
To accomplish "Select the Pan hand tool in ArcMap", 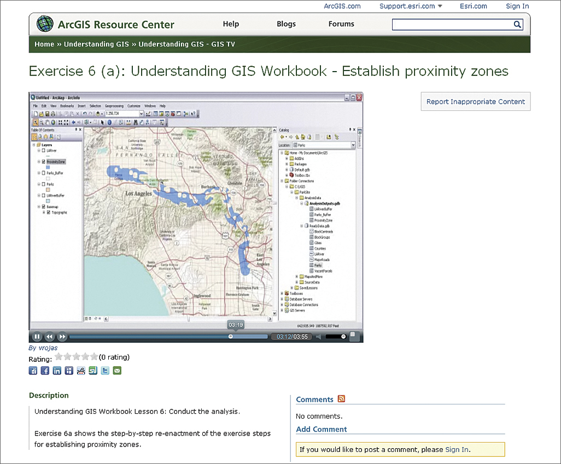I will tap(47, 122).
